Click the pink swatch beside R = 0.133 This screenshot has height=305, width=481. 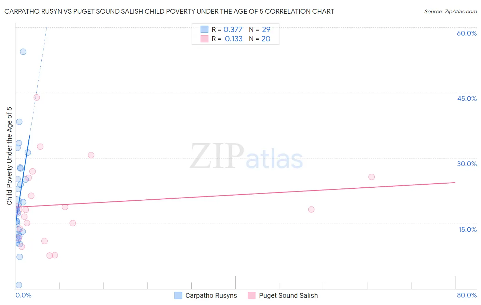[205, 39]
